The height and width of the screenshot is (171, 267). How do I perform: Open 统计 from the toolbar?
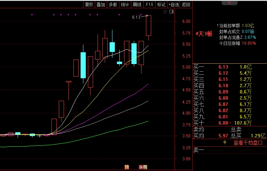click(125, 4)
